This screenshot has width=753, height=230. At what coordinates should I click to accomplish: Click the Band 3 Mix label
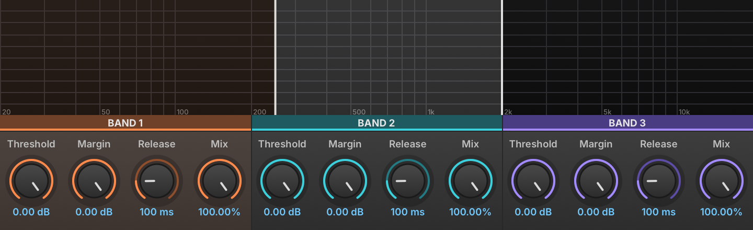[x=722, y=144]
